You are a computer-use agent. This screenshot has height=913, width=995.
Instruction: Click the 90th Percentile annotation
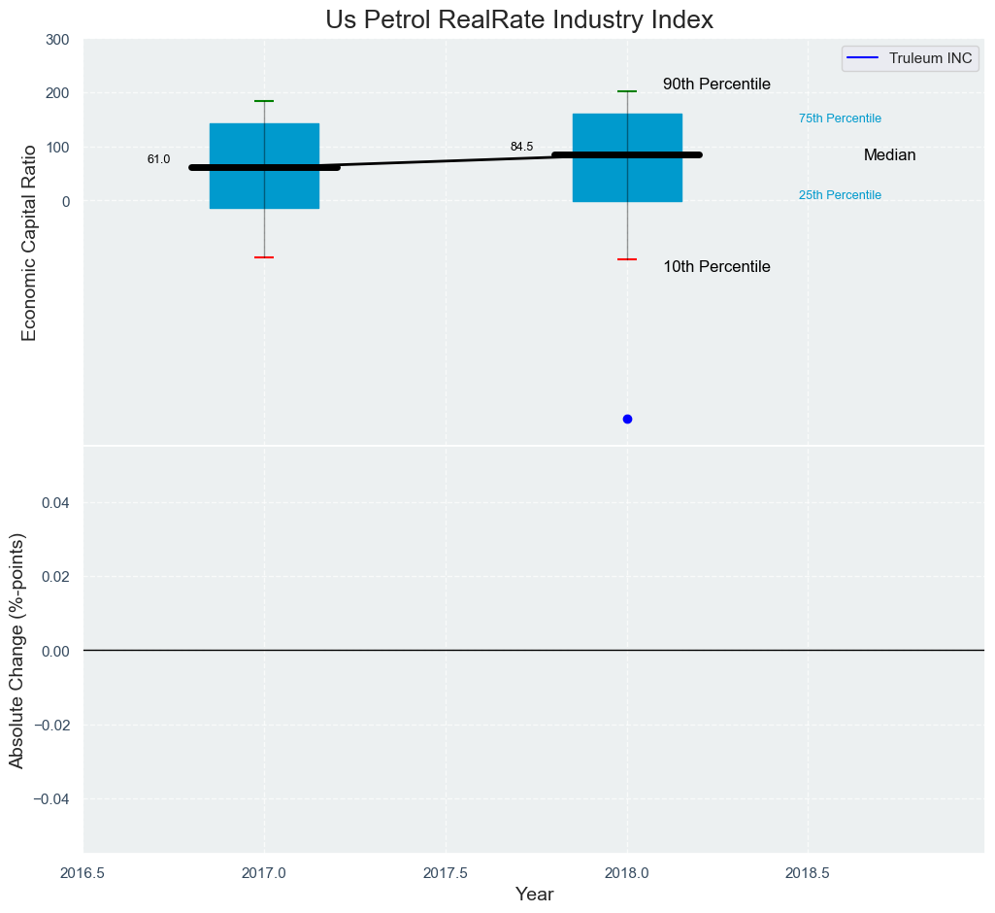(x=716, y=85)
